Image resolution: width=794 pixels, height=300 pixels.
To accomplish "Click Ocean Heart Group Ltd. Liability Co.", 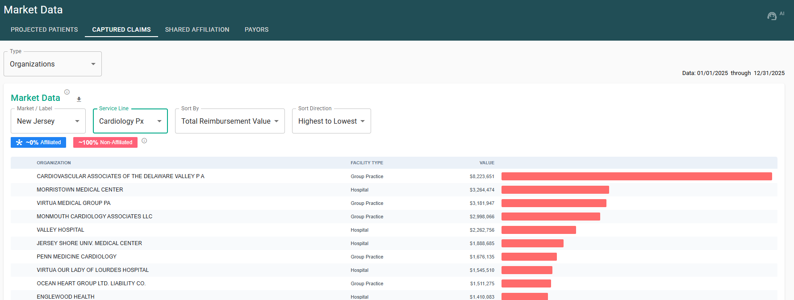I will pos(91,283).
